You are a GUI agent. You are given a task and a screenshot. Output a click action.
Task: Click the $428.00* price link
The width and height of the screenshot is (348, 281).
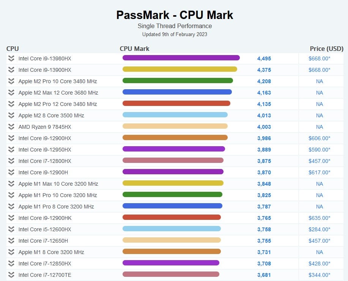coord(320,264)
